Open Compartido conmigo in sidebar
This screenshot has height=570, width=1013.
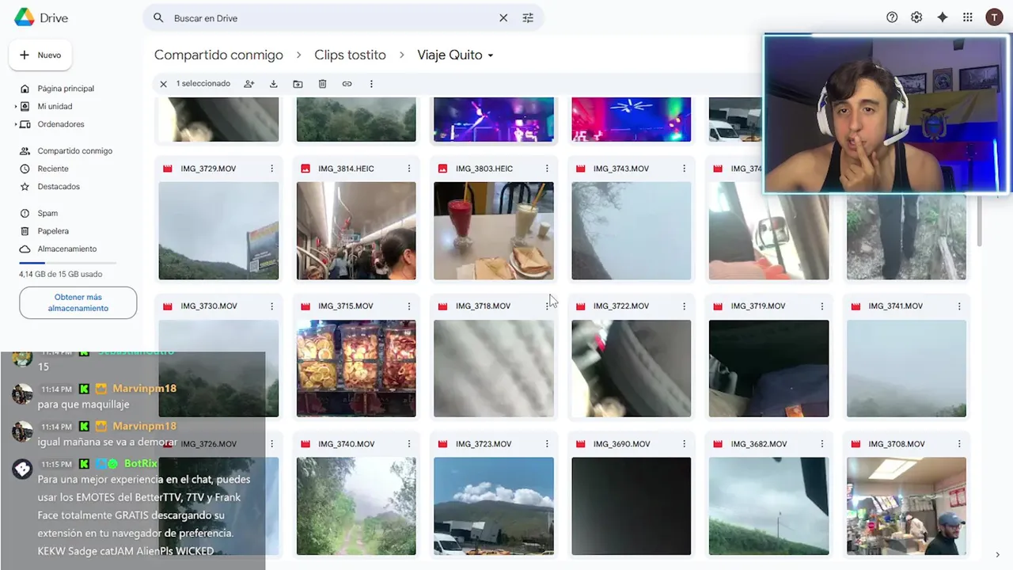(x=75, y=150)
